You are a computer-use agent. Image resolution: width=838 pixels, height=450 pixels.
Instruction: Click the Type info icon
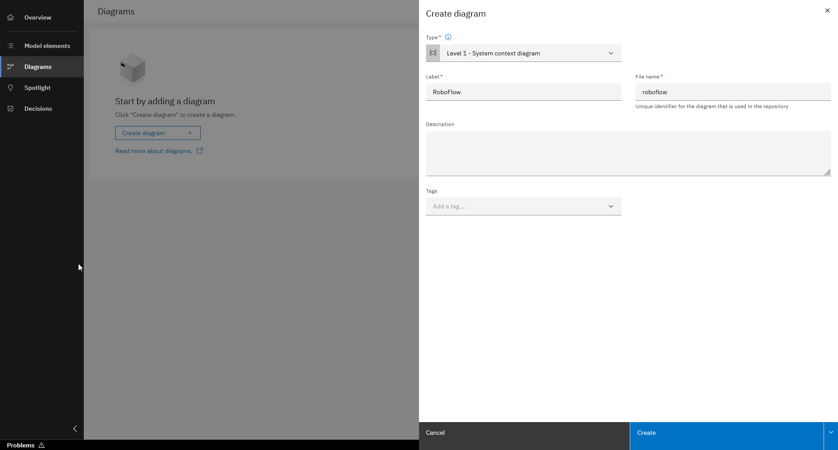(448, 37)
